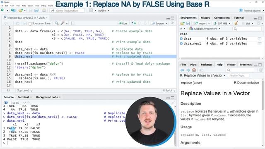The width and height of the screenshot is (265, 149).
Task: Toggle the Source on Save checkbox
Action: click(30, 24)
